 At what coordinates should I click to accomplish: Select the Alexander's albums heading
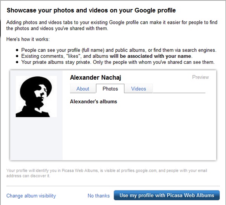tap(93, 102)
